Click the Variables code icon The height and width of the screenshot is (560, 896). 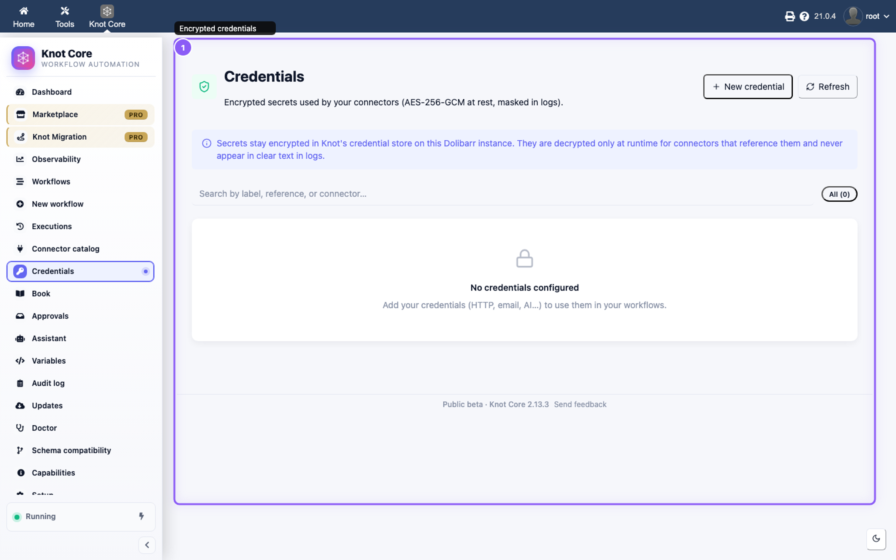[x=20, y=361]
